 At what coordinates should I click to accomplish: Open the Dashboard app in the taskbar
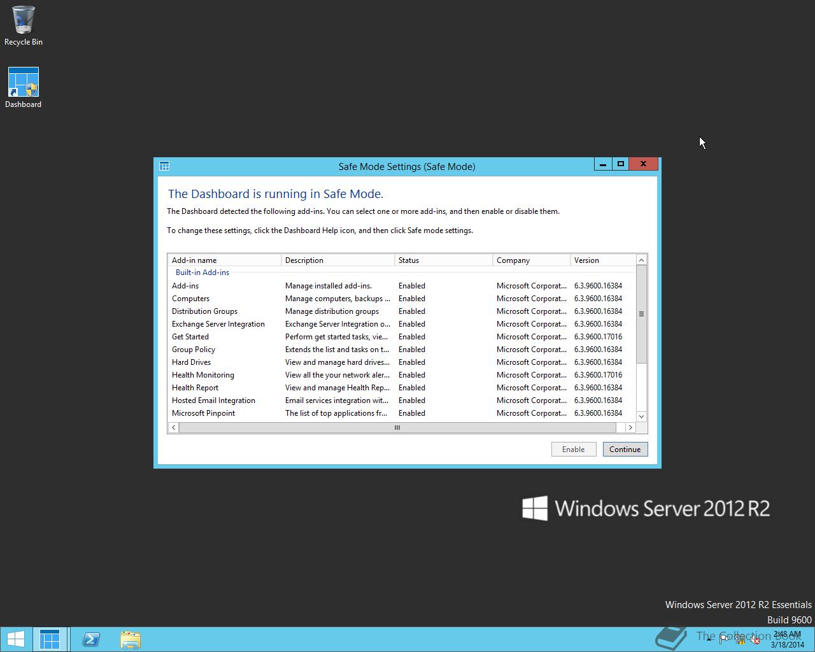click(49, 639)
